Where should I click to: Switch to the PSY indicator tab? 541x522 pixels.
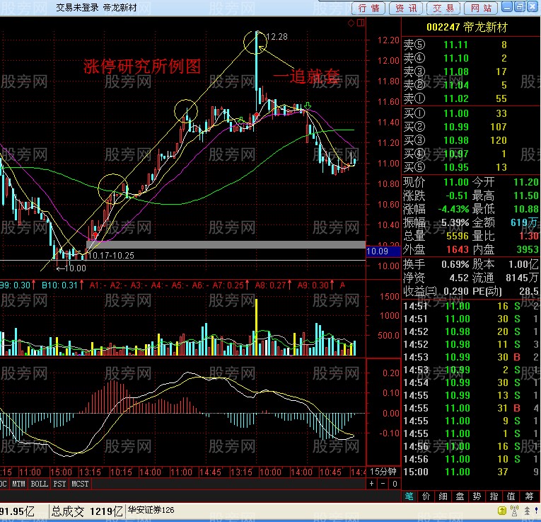pyautogui.click(x=59, y=484)
